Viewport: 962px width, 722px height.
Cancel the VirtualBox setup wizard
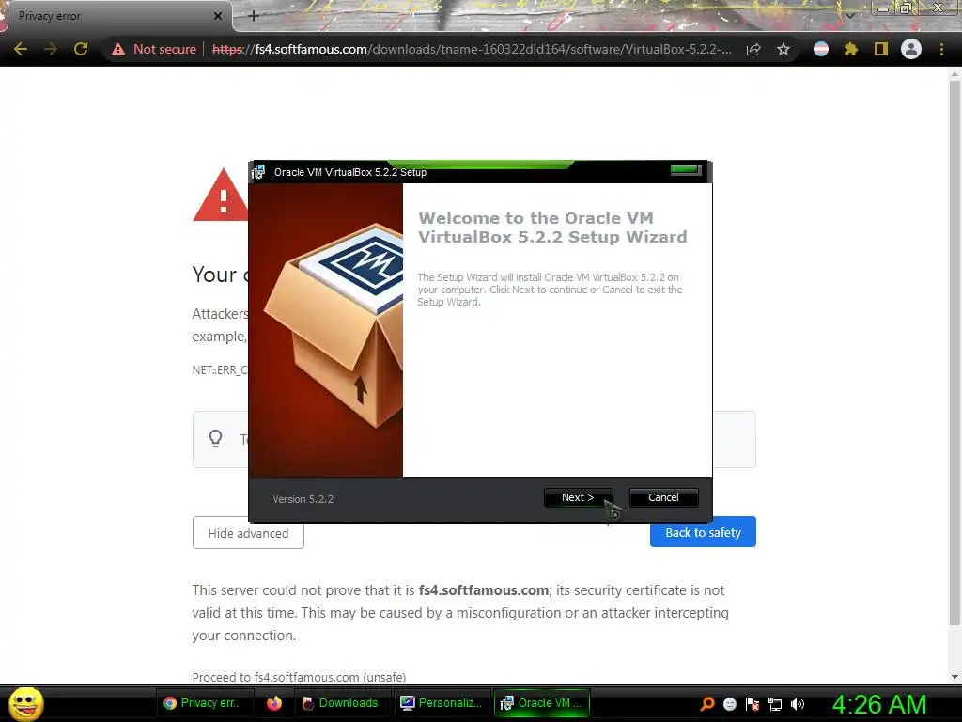(663, 498)
